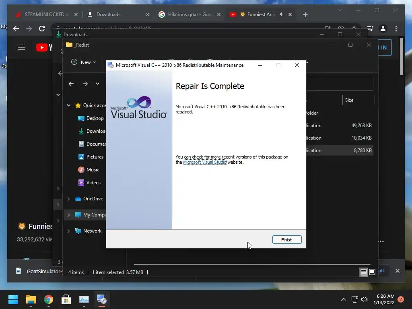Select the file sized 8,780 KB
Screen dimensions: 412x309
[339, 150]
